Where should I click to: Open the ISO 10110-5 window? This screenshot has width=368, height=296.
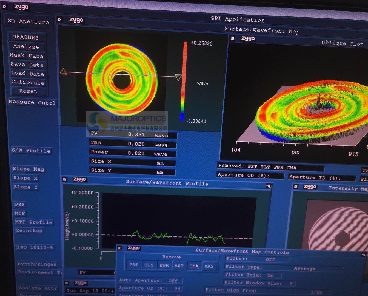(35, 247)
